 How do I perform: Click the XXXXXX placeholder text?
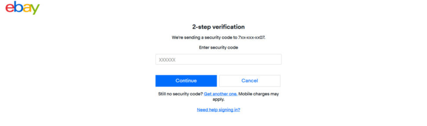pyautogui.click(x=167, y=60)
